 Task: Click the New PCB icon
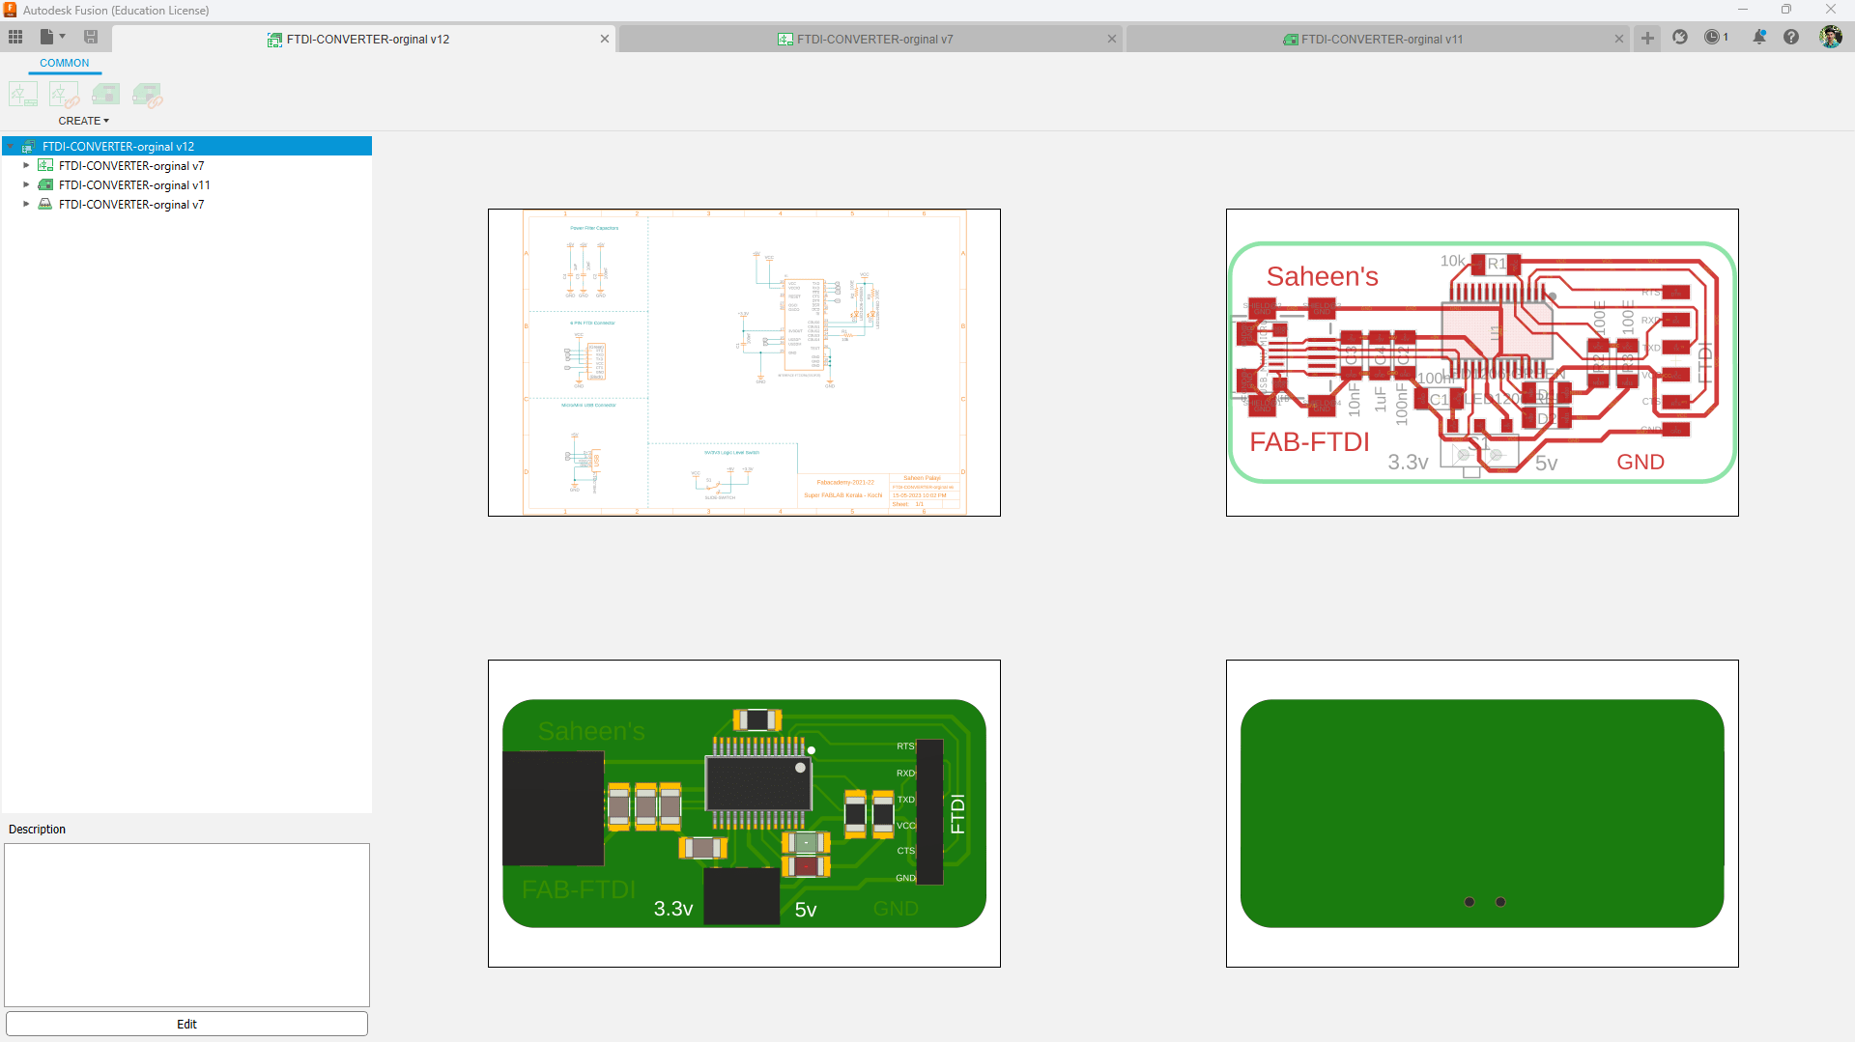105,95
